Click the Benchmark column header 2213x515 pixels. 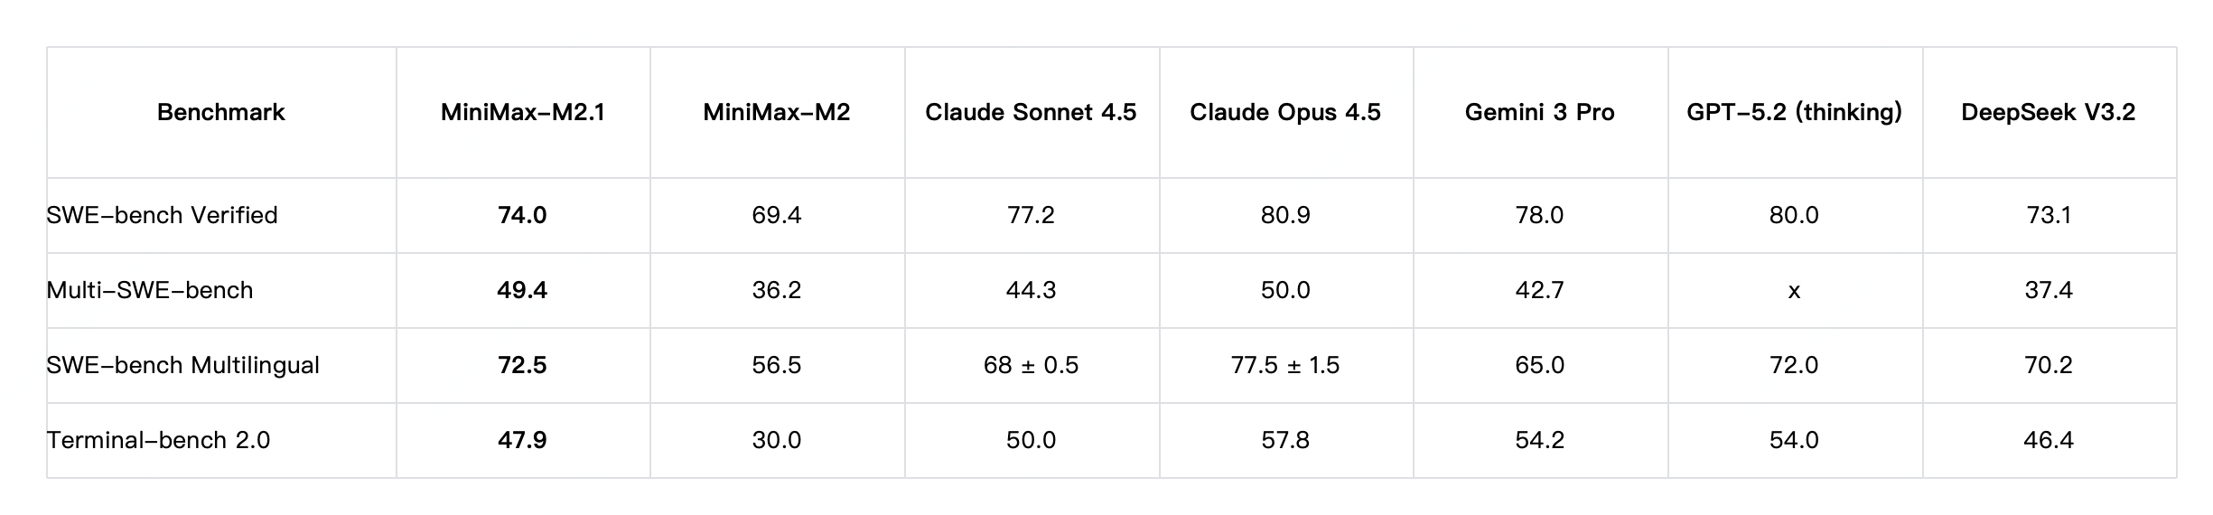click(x=220, y=112)
